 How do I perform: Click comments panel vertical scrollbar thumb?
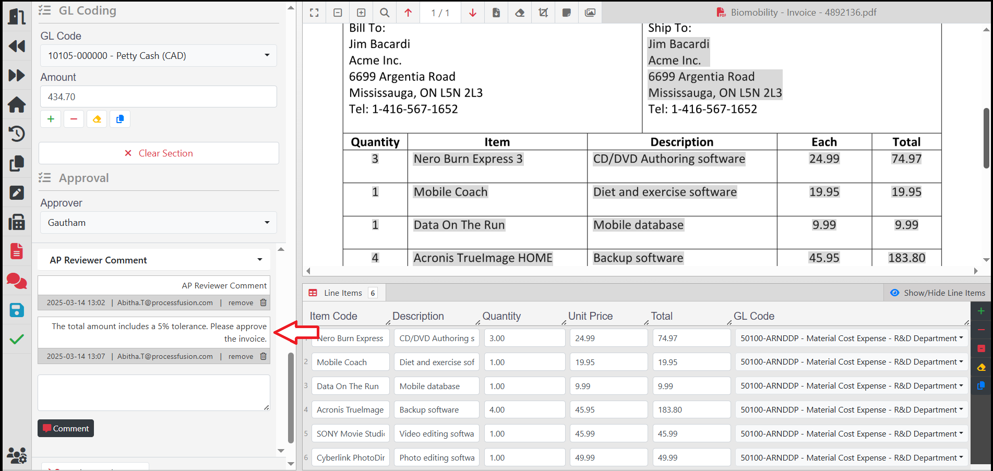pos(291,398)
